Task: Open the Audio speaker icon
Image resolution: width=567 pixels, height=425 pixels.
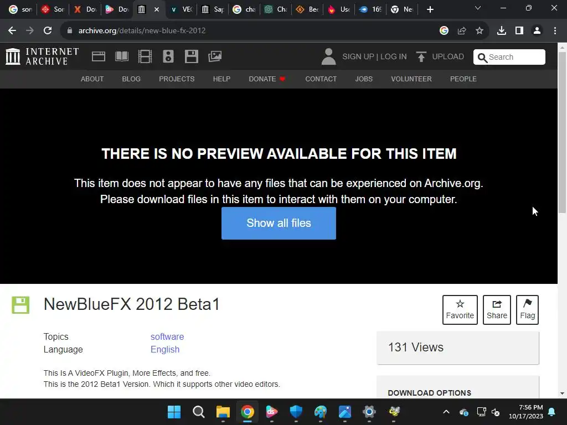Action: 168,56
